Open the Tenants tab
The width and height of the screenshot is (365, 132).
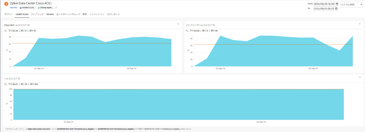(x=50, y=14)
